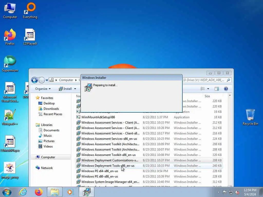Click the Explorer forward button
Image resolution: width=263 pixels, height=197 pixels.
point(42,80)
